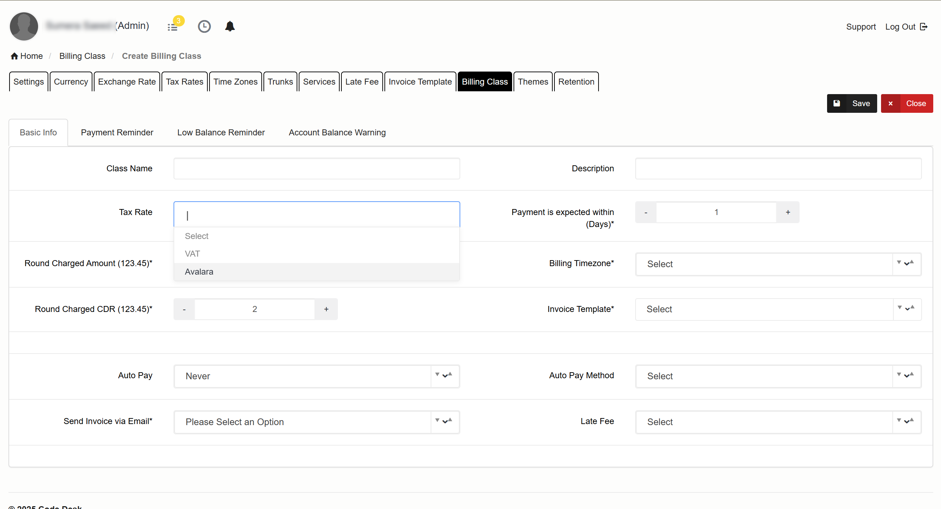Open notifications bell icon
Screen dimensions: 941x509
(x=230, y=26)
